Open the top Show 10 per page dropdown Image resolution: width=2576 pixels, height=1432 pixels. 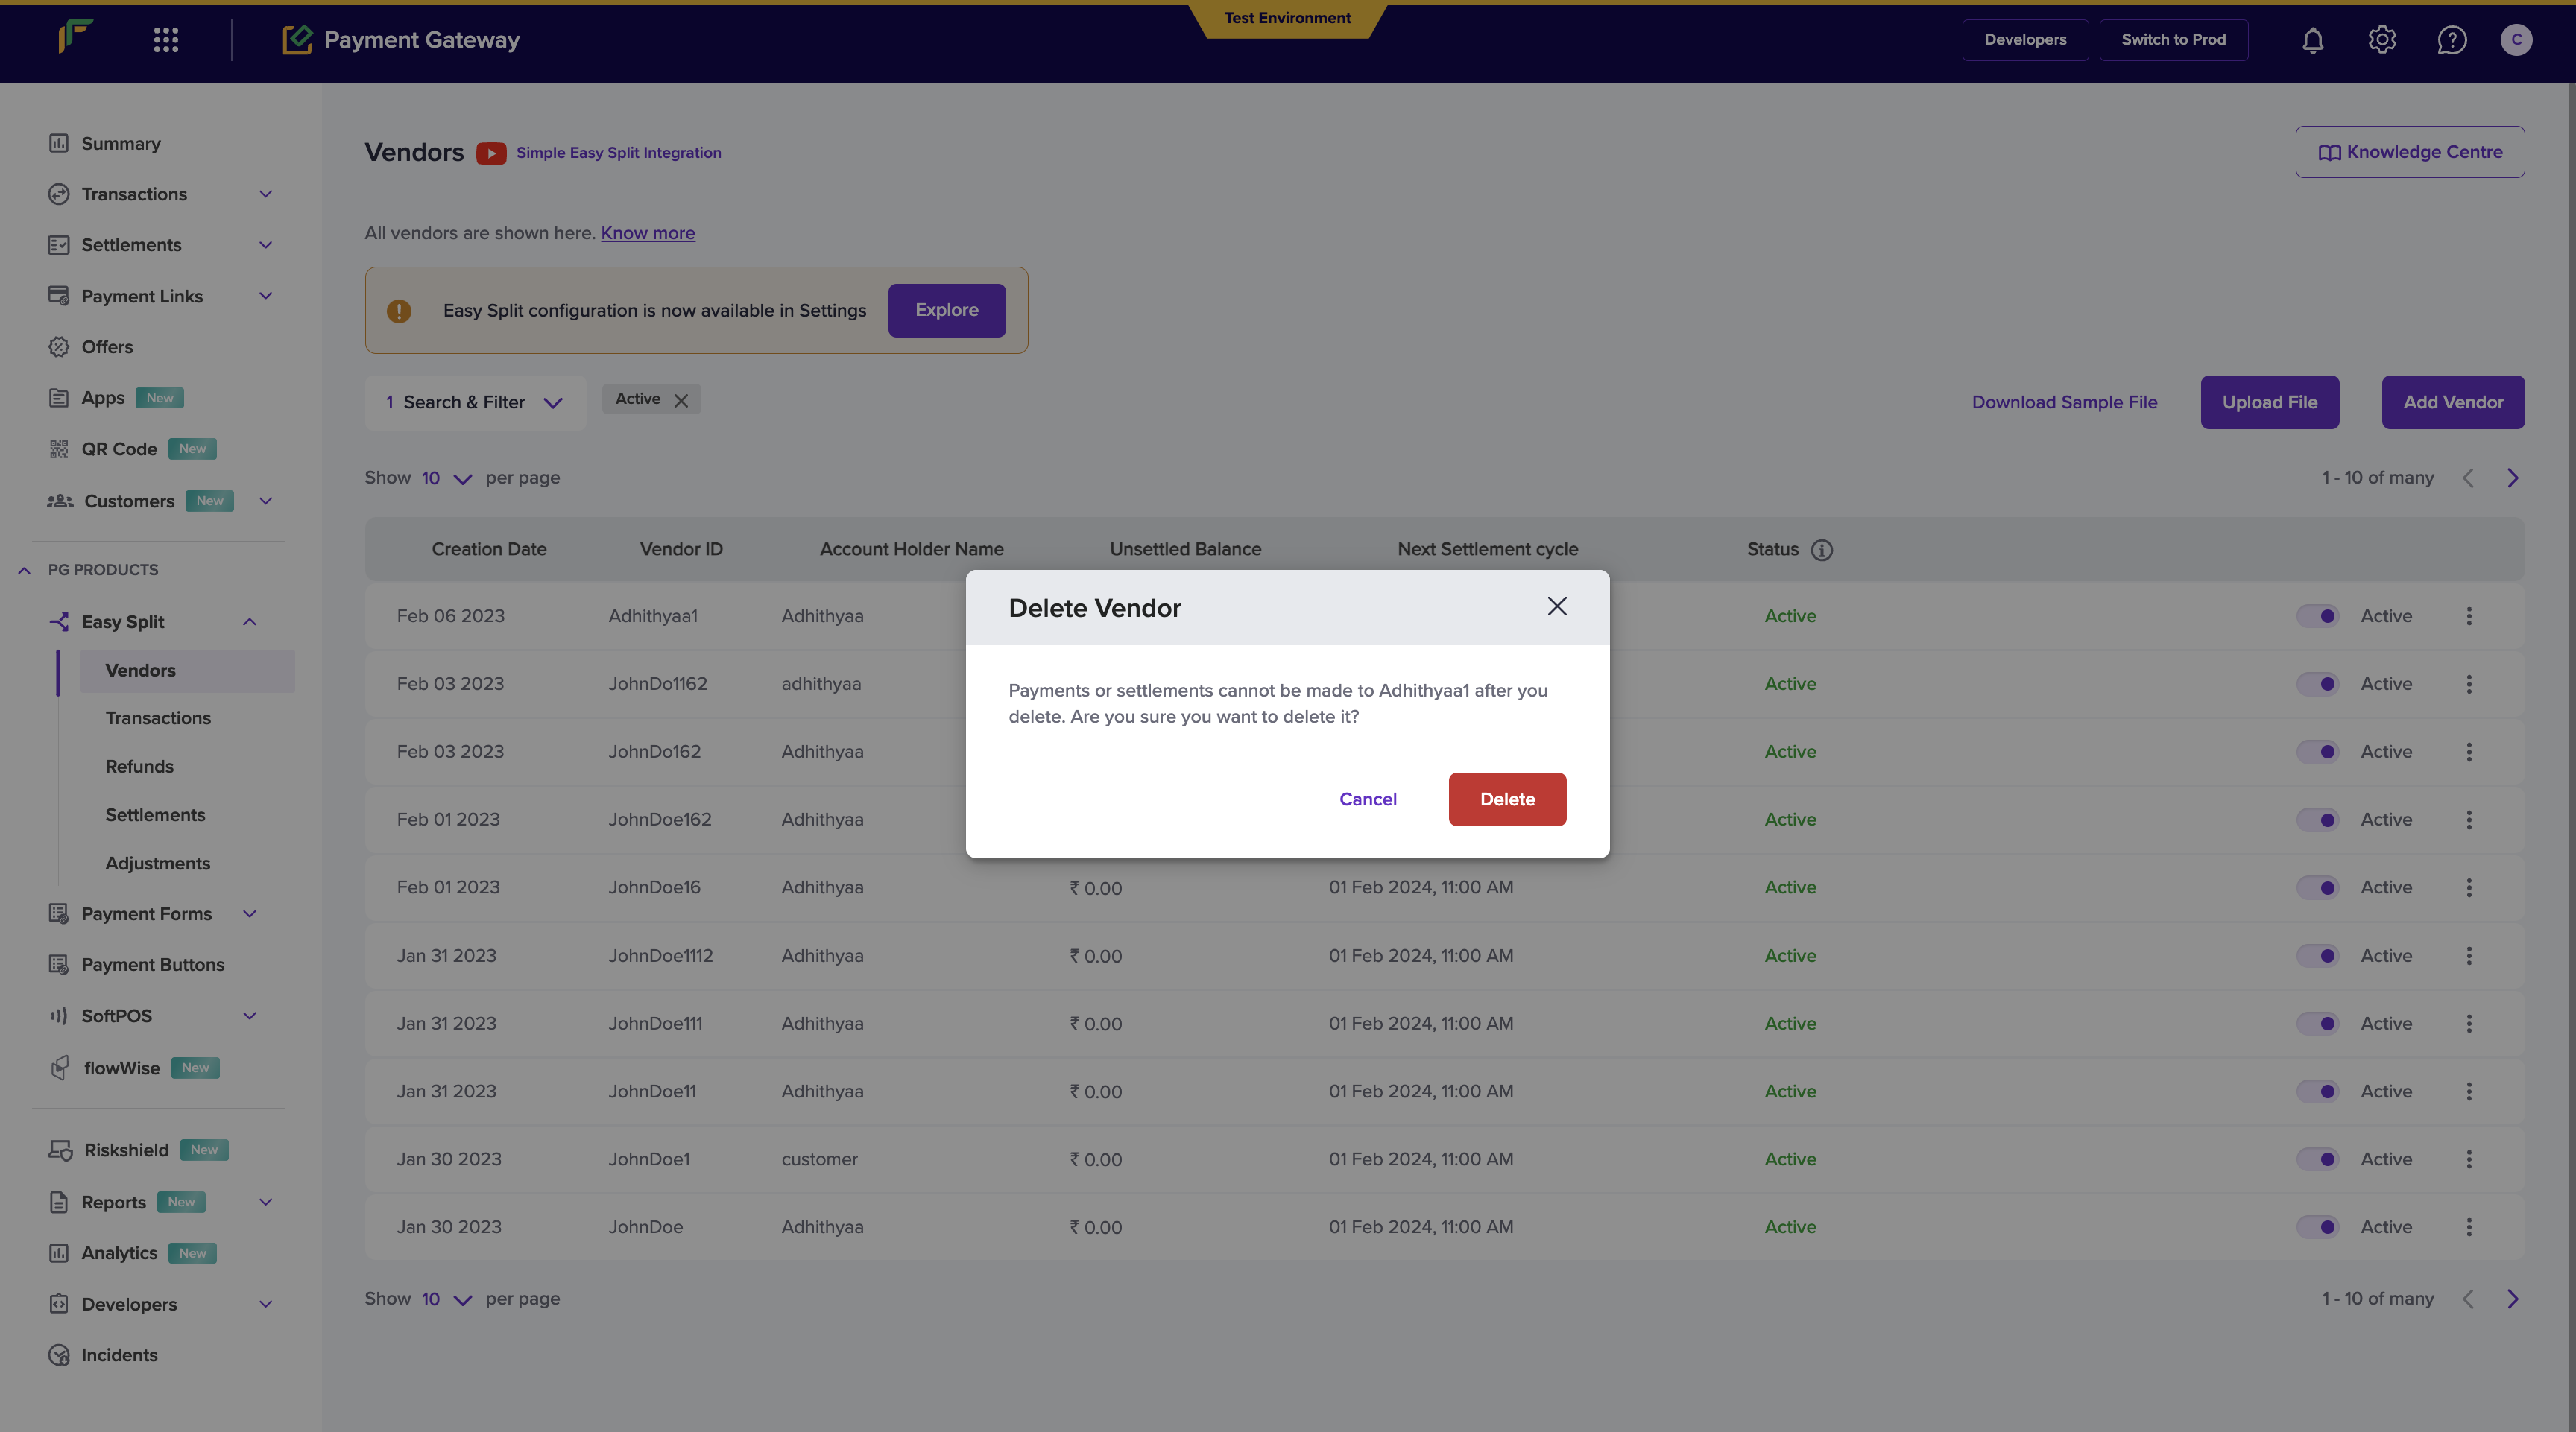[445, 478]
